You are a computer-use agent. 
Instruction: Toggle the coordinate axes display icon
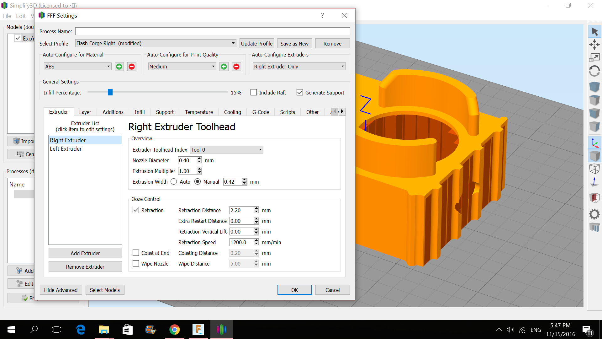[594, 143]
